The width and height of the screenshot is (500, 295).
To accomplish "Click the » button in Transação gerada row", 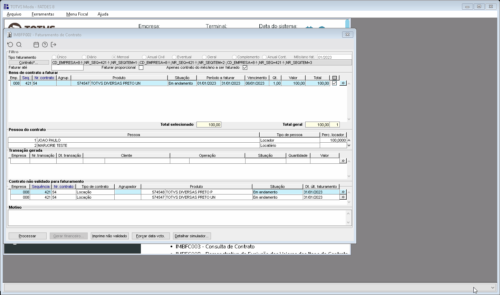I will pyautogui.click(x=343, y=161).
